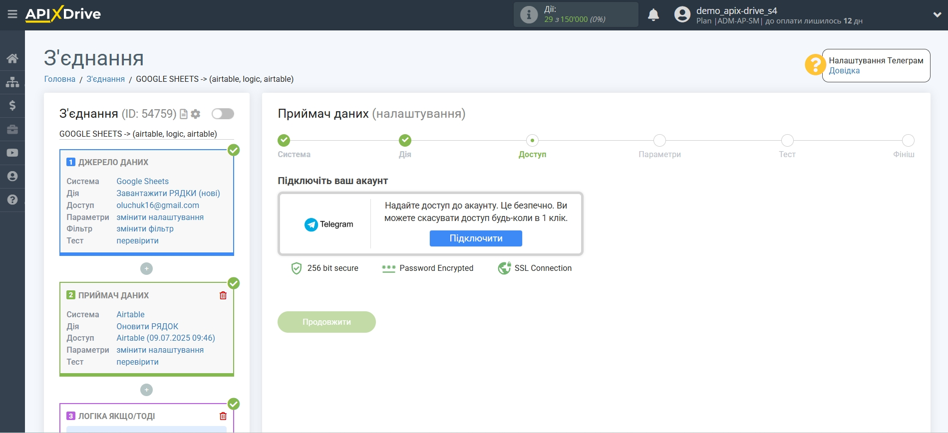The height and width of the screenshot is (433, 948).
Task: Click the Продовжити button
Action: [x=326, y=322]
